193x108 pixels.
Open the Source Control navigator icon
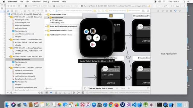pos(12,11)
